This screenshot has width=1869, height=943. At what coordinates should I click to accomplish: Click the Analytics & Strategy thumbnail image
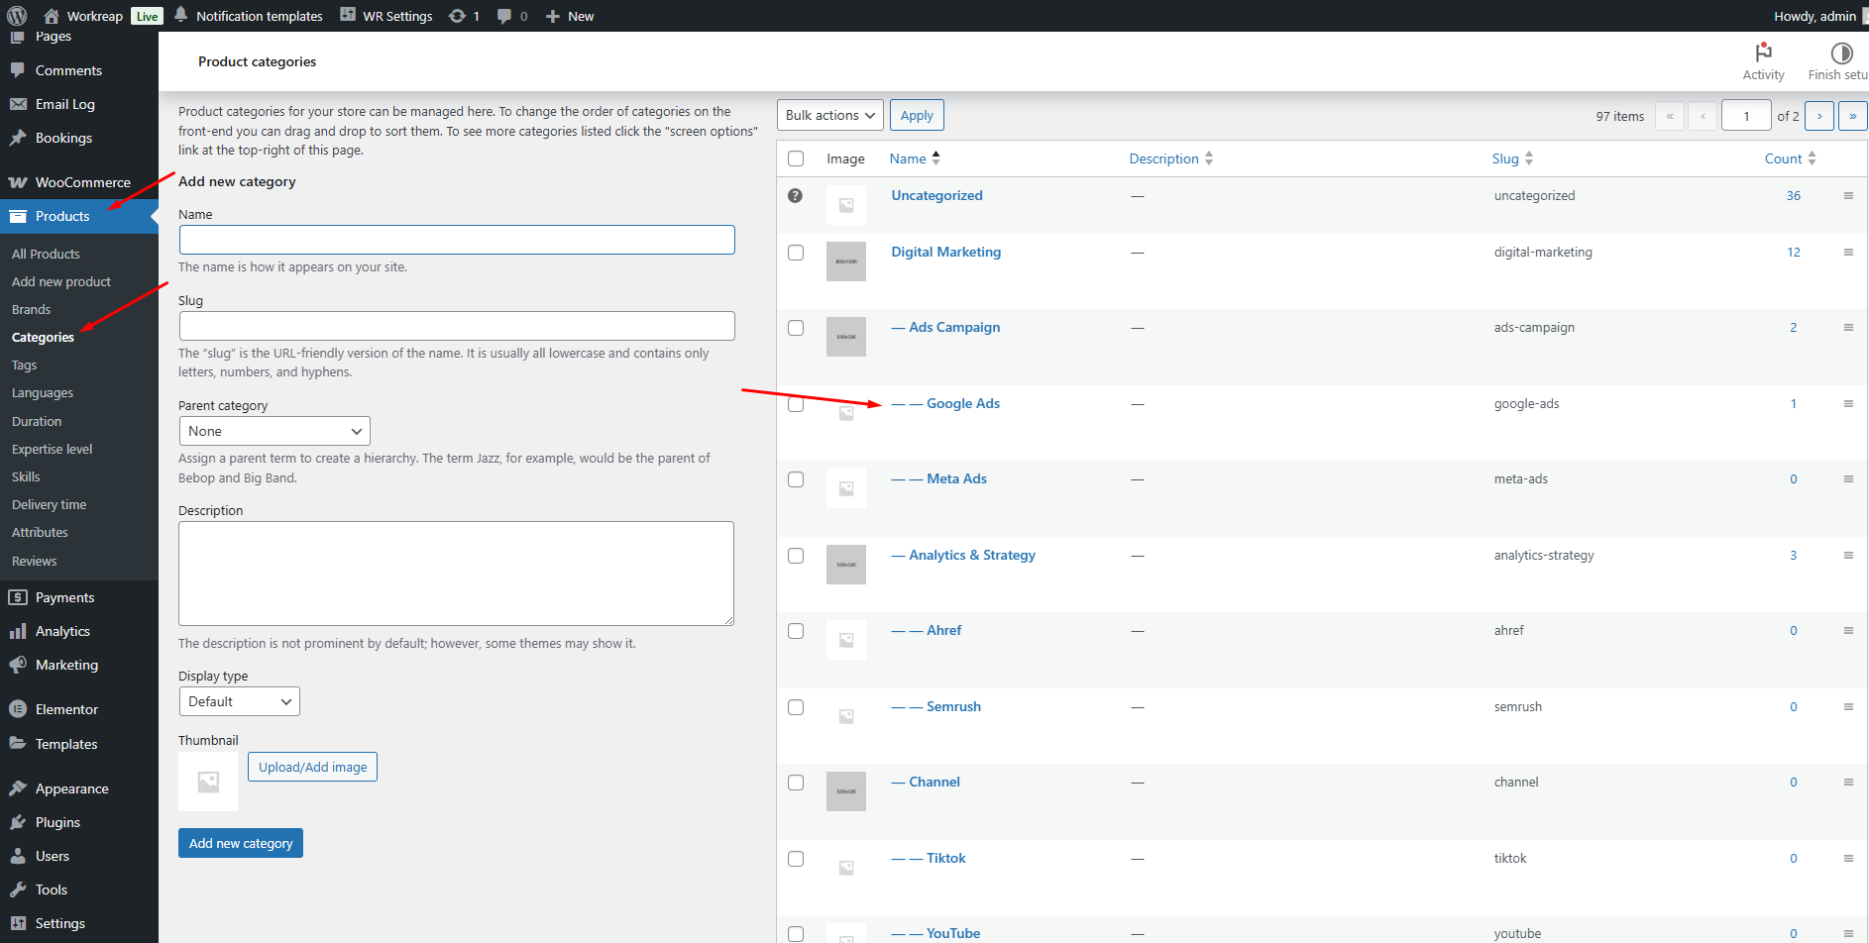click(x=845, y=565)
